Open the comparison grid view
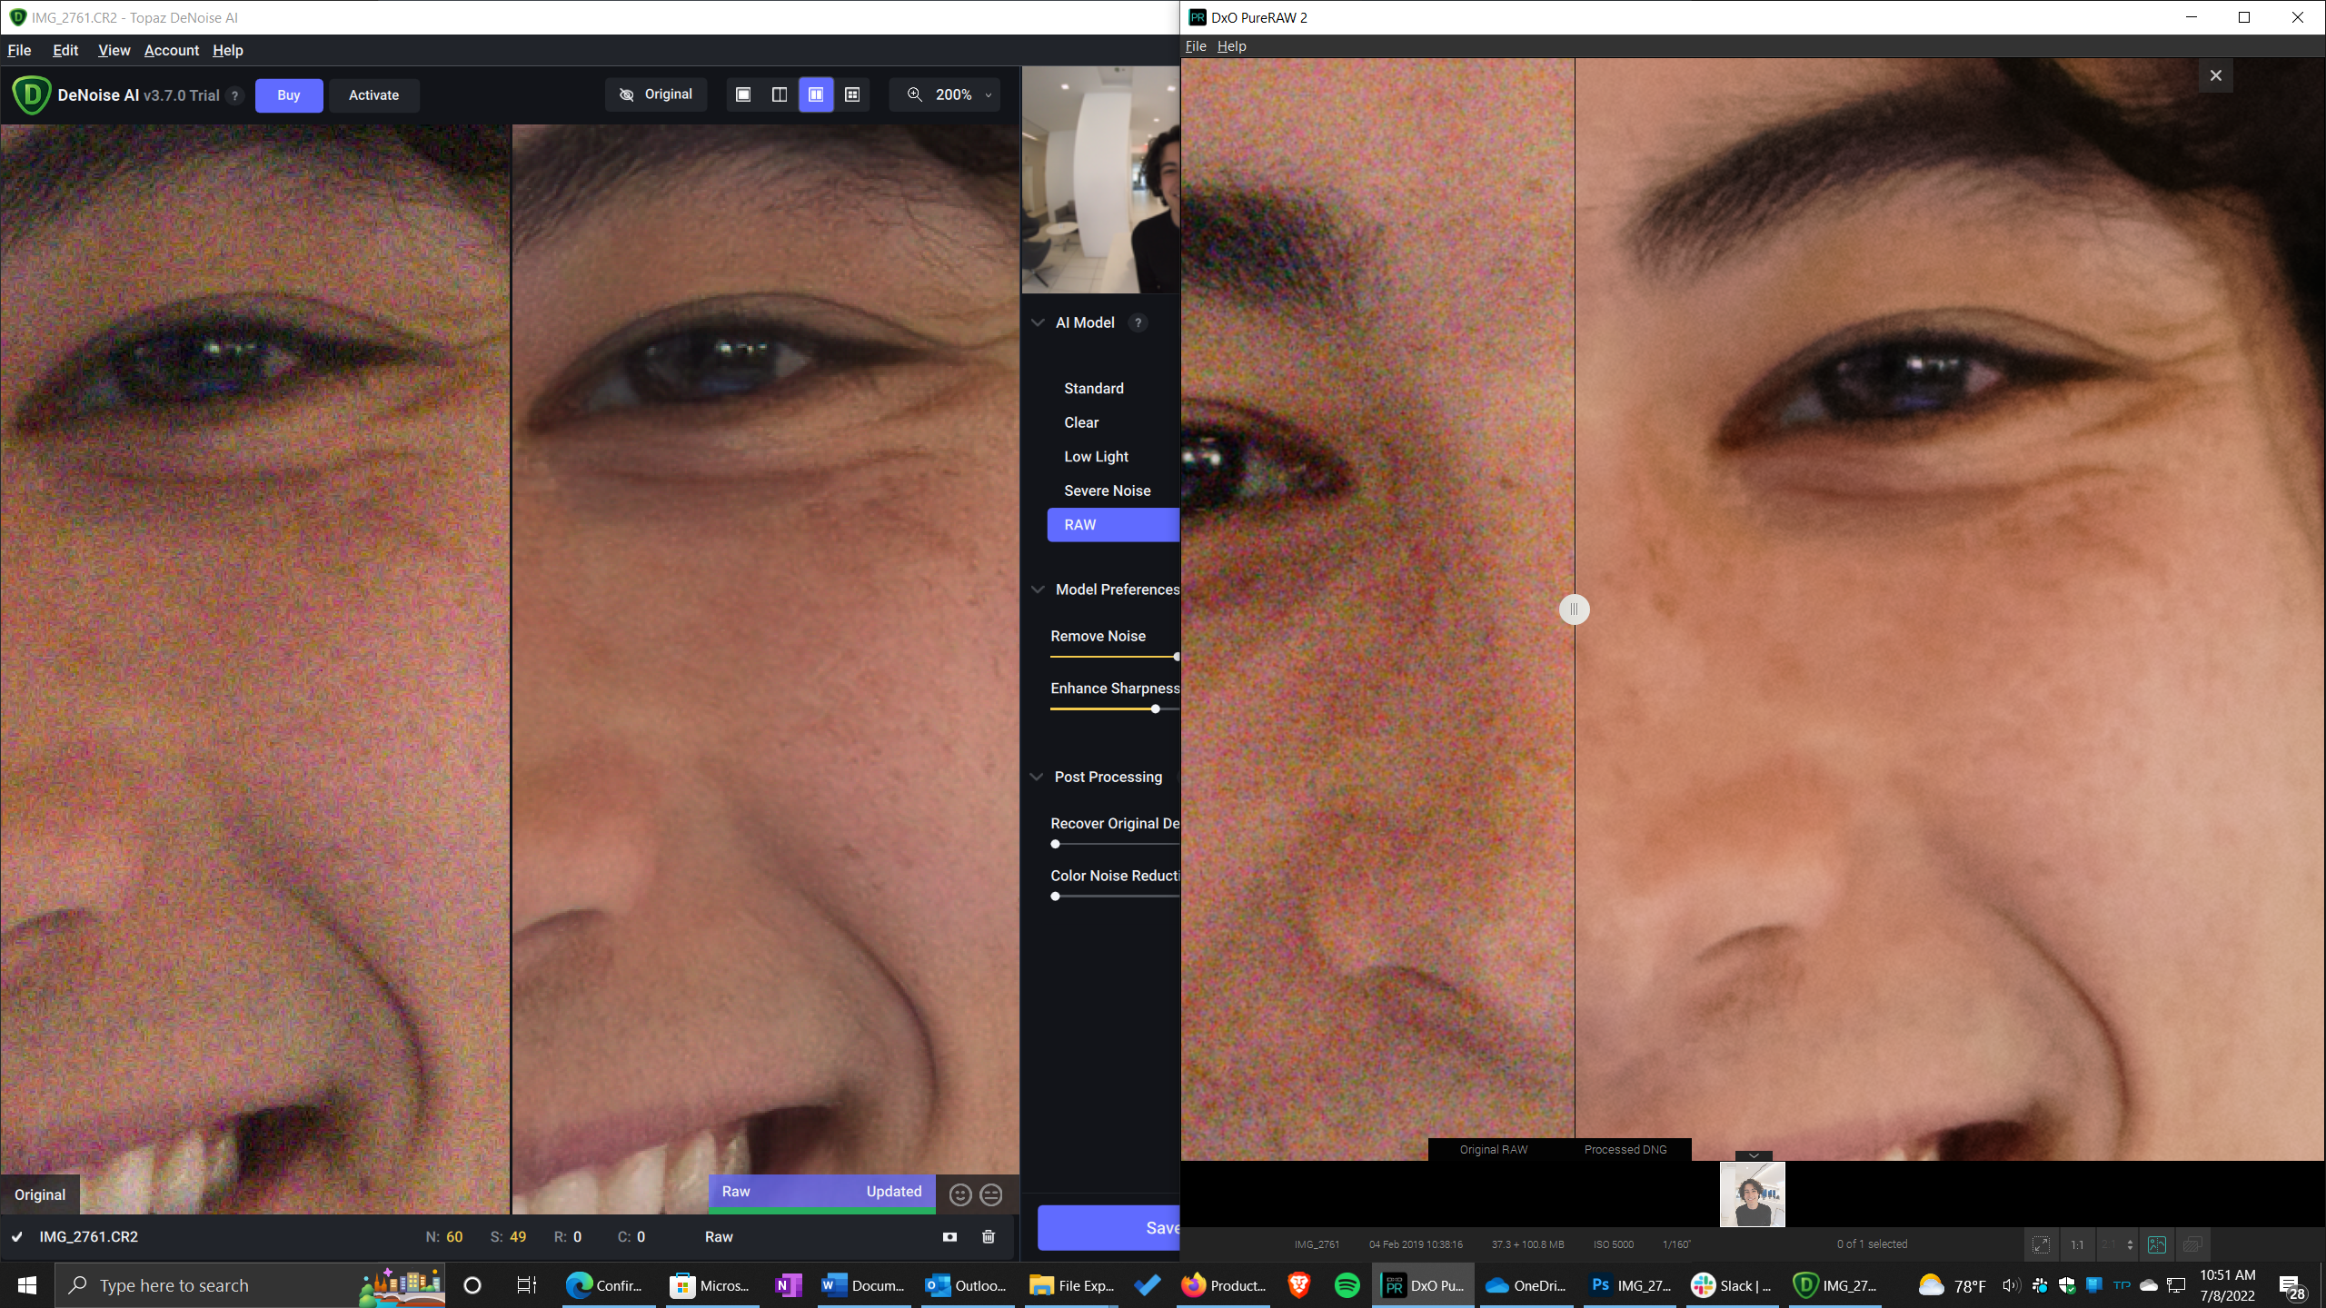 click(x=851, y=94)
